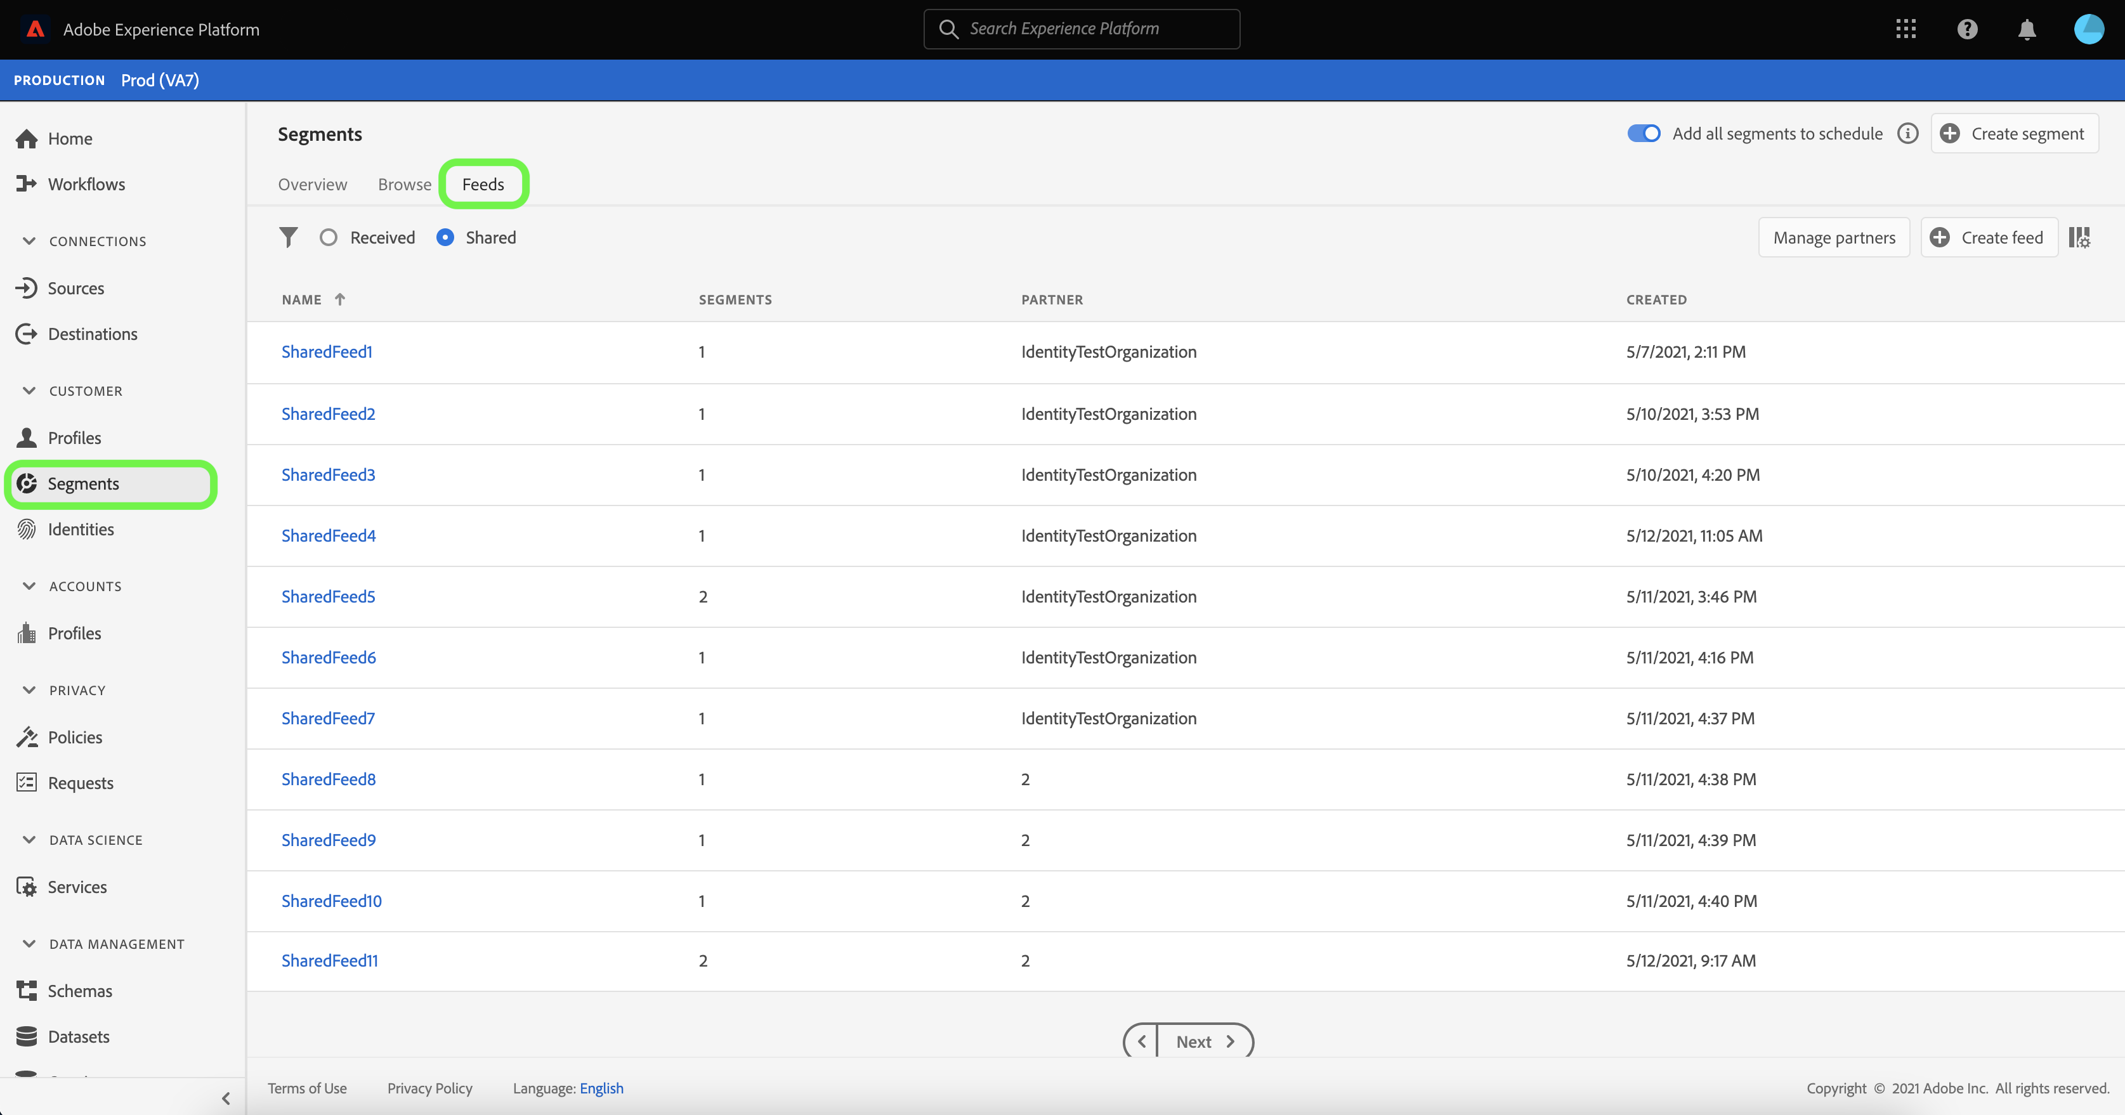
Task: Open Identities fingerprint icon in sidebar
Action: coord(27,530)
